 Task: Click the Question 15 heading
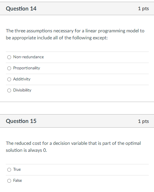click(21, 121)
